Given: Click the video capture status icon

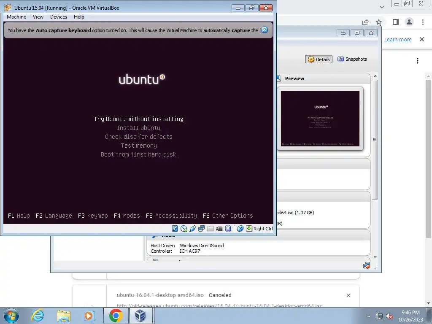Looking at the screenshot, I should [219, 228].
